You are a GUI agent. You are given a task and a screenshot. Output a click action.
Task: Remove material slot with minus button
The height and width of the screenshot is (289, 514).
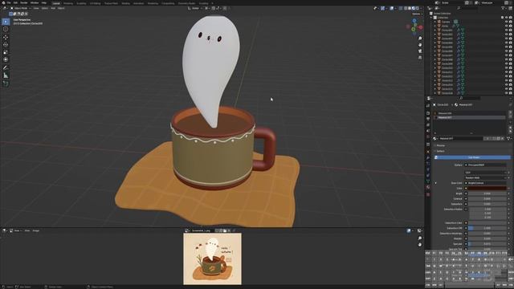(510, 117)
